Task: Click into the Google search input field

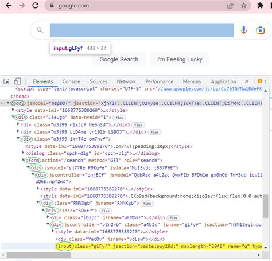Action: pyautogui.click(x=142, y=30)
